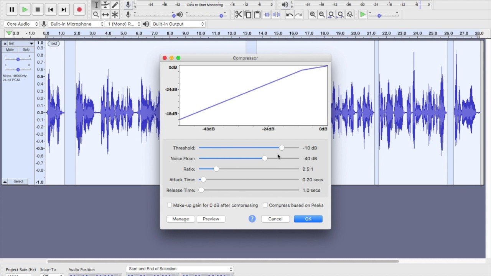
Task: Enable Compress based on Peaks checkbox
Action: point(265,205)
